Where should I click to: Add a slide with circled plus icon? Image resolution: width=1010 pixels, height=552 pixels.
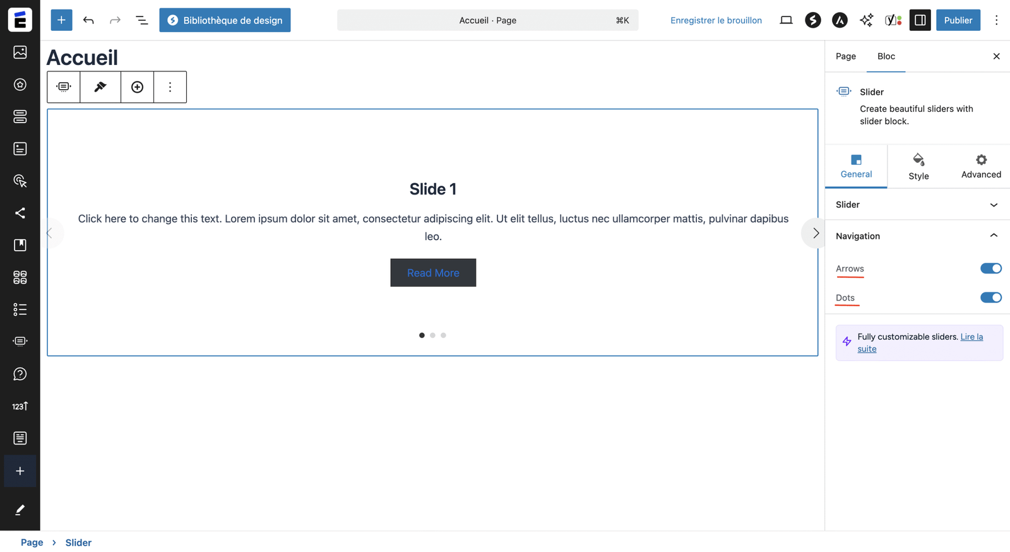coord(137,87)
